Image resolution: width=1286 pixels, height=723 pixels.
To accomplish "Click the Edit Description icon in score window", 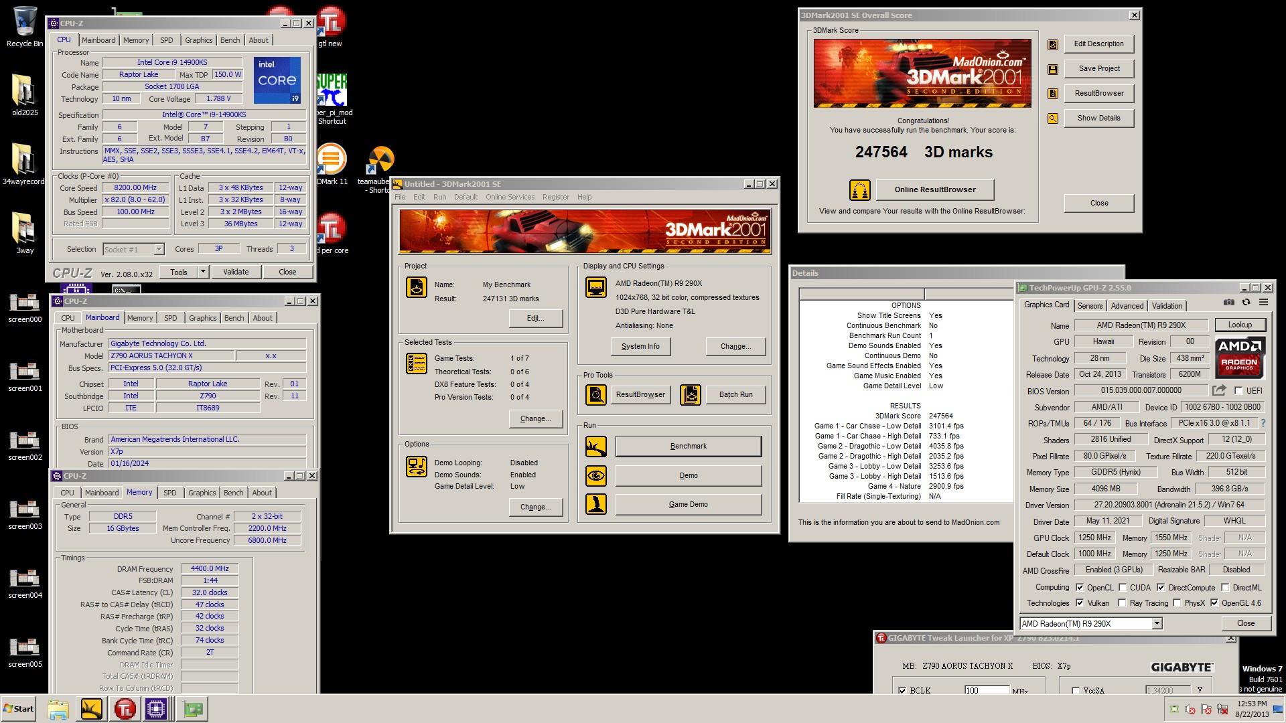I will click(1053, 44).
